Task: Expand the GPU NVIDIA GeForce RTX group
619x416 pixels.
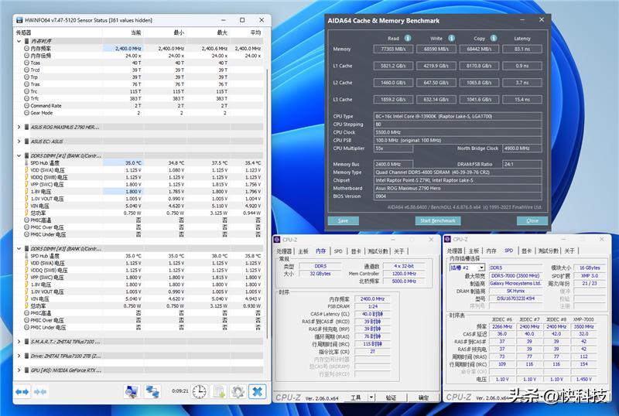Action: [19, 371]
